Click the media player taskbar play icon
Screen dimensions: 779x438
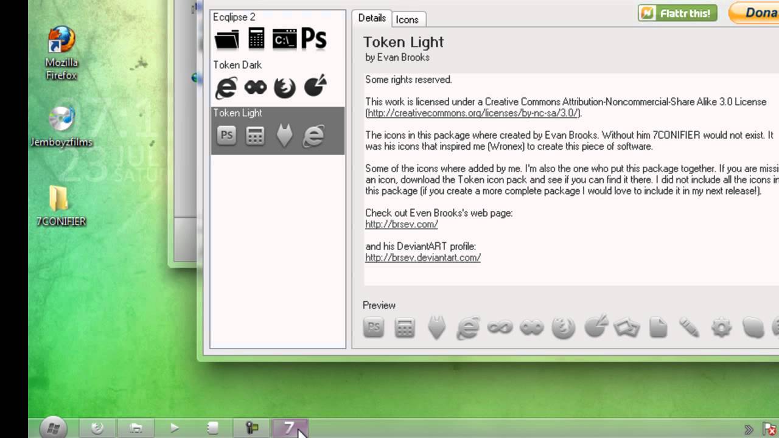[x=175, y=428]
